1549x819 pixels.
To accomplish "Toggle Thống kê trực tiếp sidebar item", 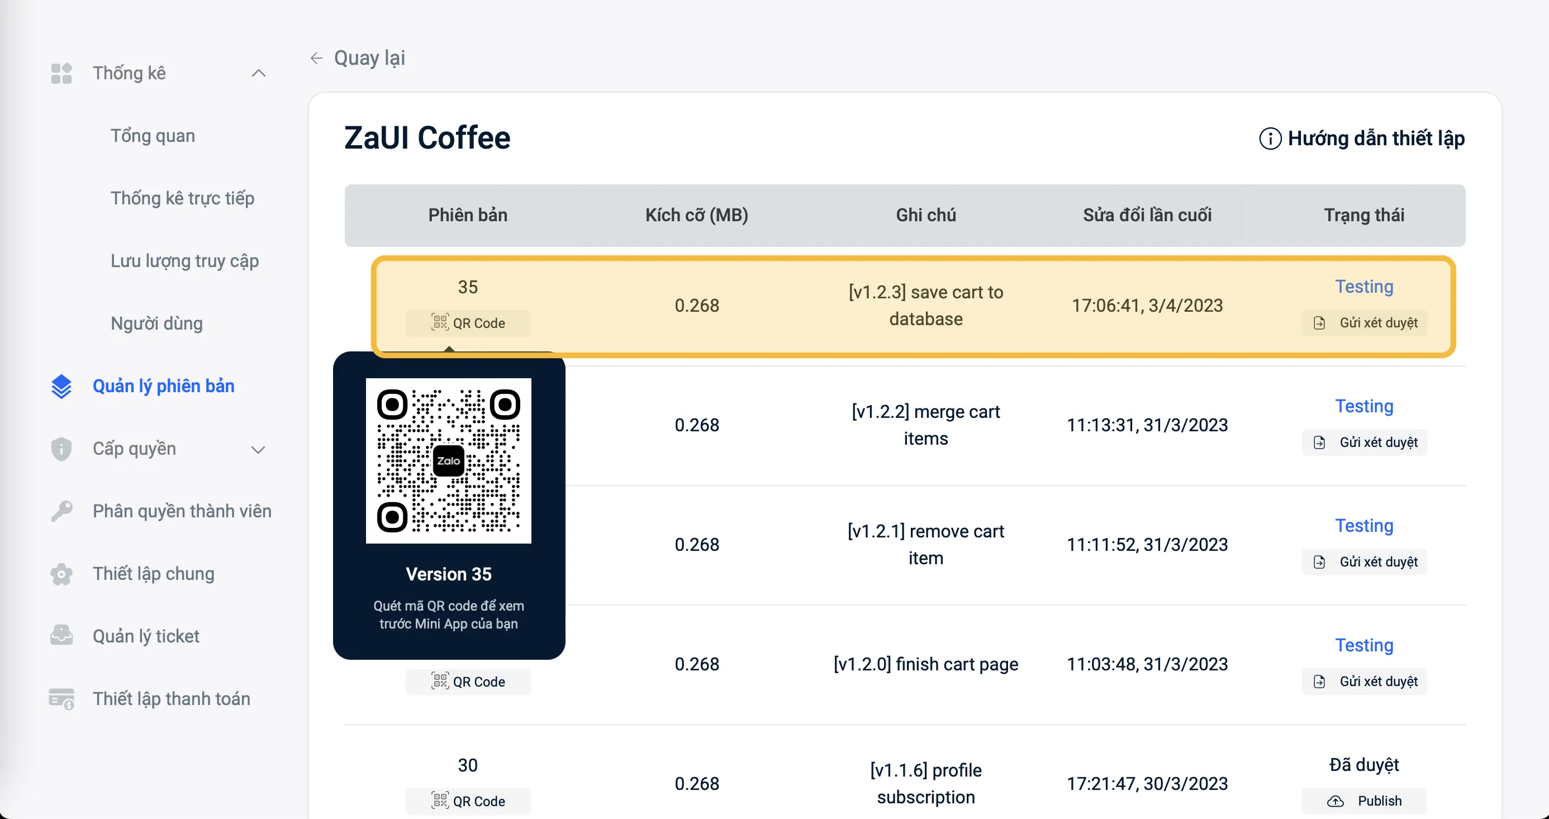I will pos(182,199).
